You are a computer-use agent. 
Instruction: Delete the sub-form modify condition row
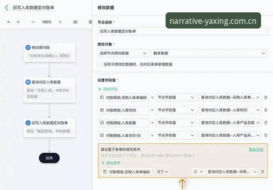pyautogui.click(x=263, y=172)
